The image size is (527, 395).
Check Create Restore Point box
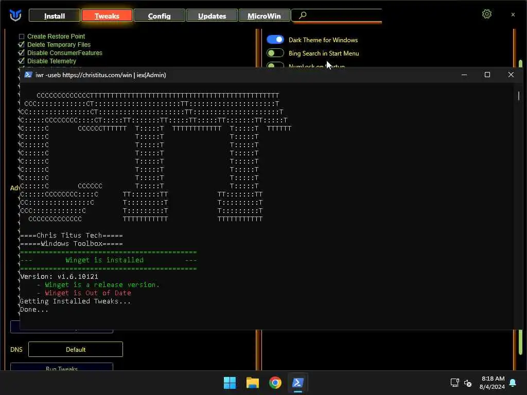tap(22, 37)
